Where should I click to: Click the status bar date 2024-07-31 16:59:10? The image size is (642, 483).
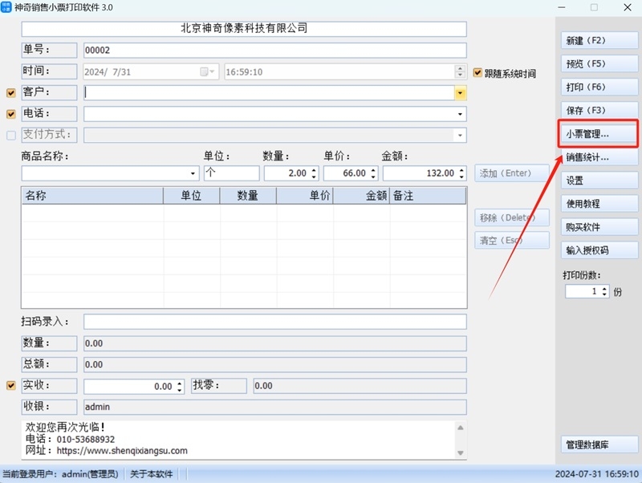597,474
